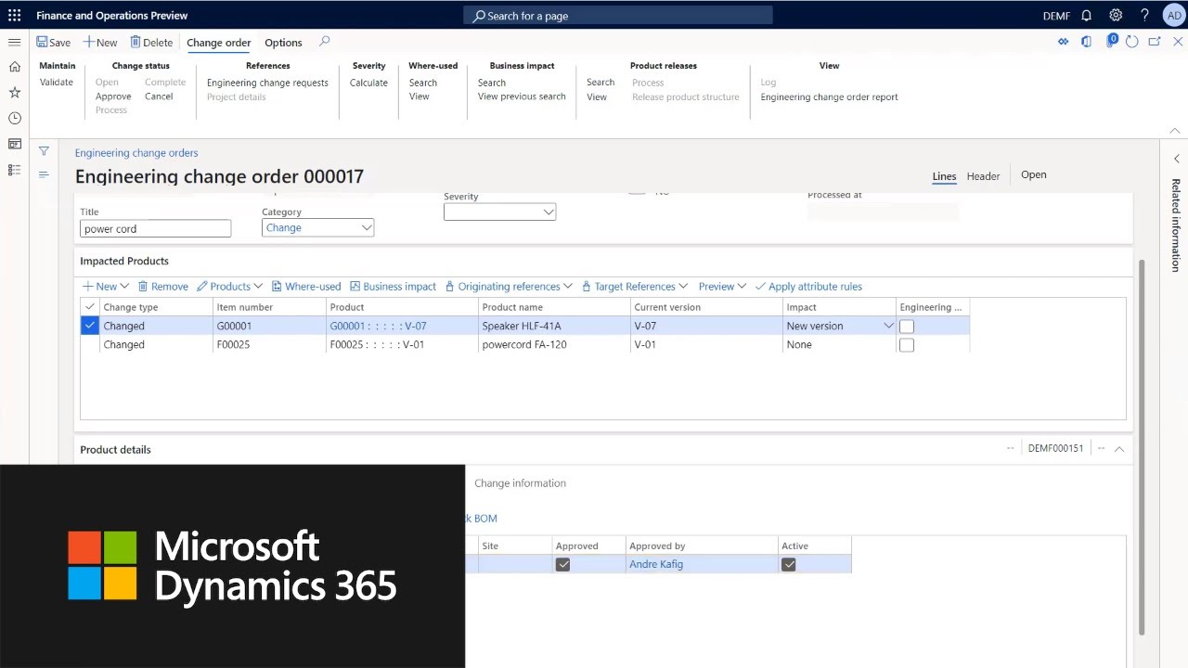Switch to Lines view
The image size is (1188, 668).
pyautogui.click(x=944, y=176)
